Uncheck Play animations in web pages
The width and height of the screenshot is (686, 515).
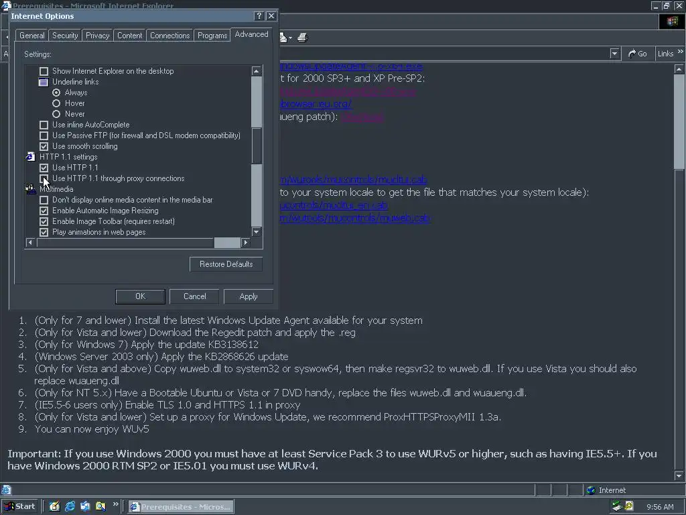point(44,232)
